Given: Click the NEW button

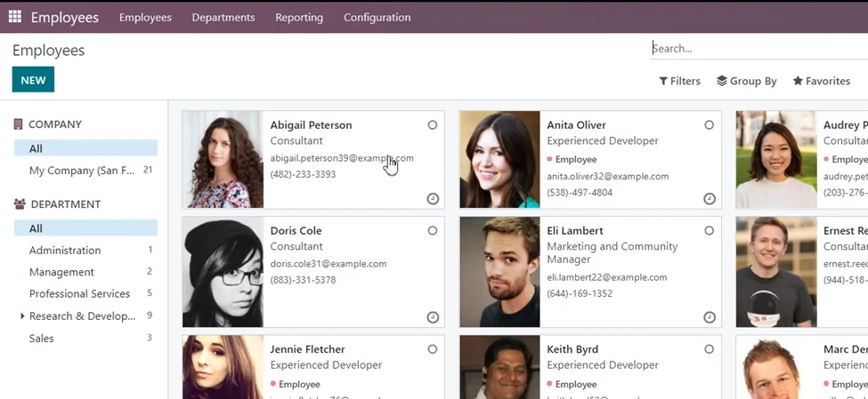Looking at the screenshot, I should [33, 80].
